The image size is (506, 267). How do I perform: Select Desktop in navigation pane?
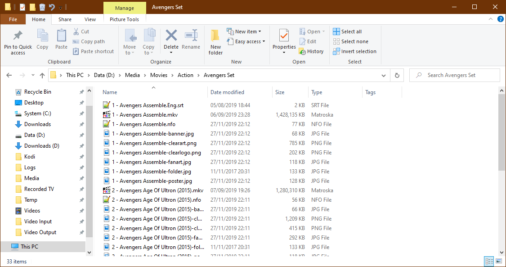click(34, 103)
